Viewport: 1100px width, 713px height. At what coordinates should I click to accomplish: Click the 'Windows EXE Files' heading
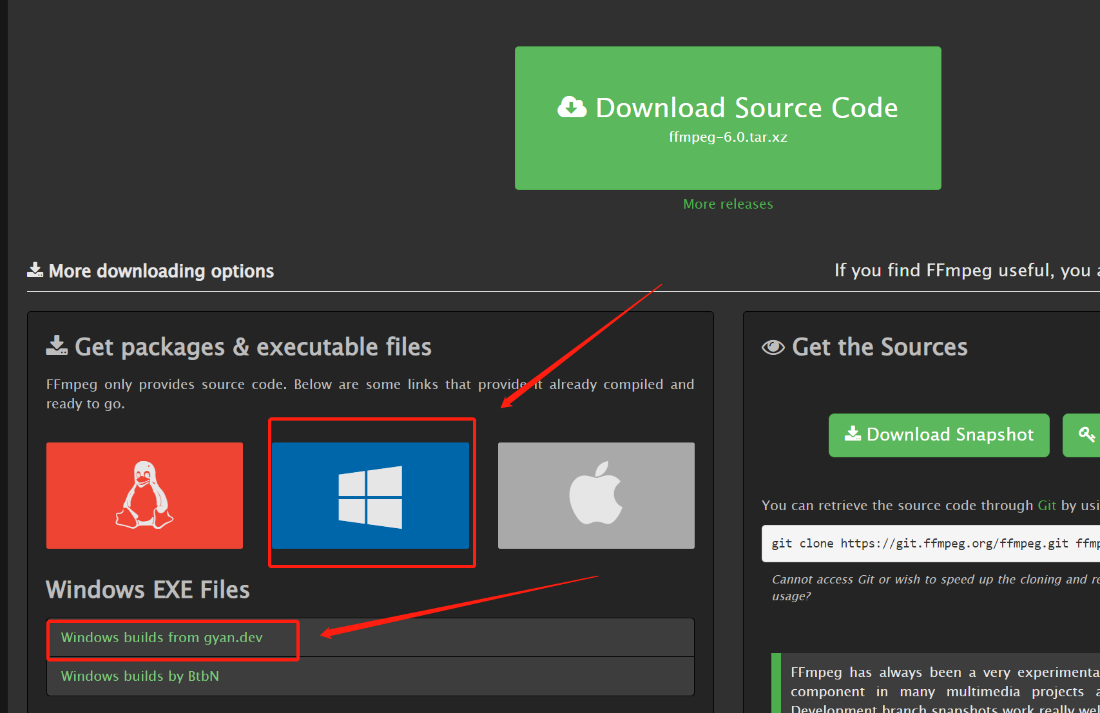coord(148,590)
